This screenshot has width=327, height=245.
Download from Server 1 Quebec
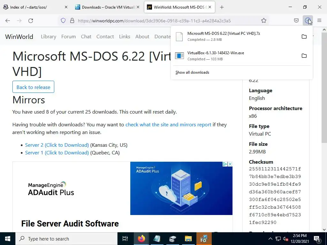point(57,153)
